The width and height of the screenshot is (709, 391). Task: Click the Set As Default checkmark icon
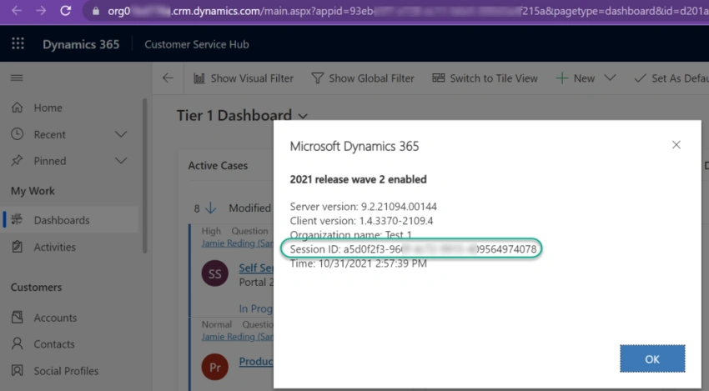tap(640, 78)
